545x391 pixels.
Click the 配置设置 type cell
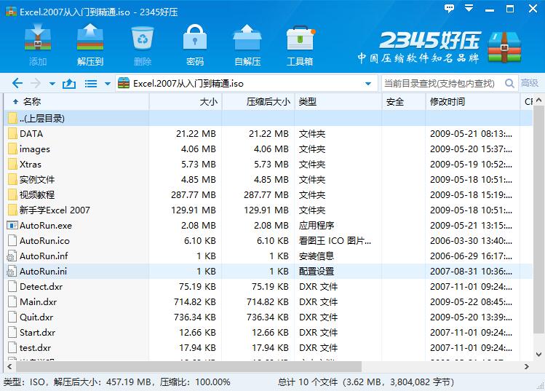click(317, 272)
